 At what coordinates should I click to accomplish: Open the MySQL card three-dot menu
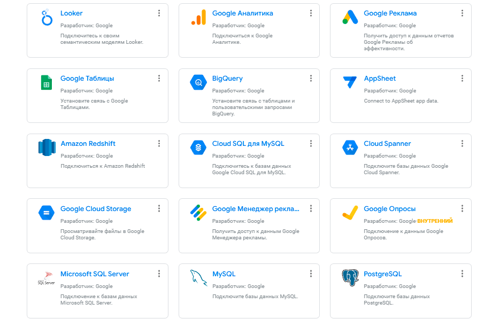pyautogui.click(x=311, y=274)
